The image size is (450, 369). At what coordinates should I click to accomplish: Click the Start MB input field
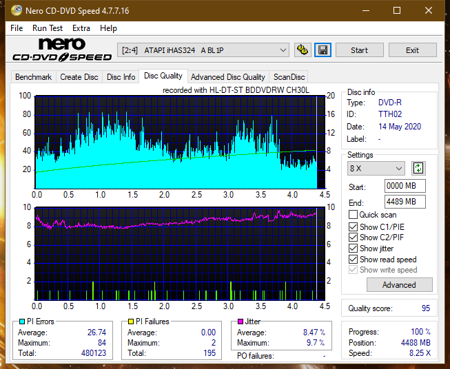click(x=405, y=186)
